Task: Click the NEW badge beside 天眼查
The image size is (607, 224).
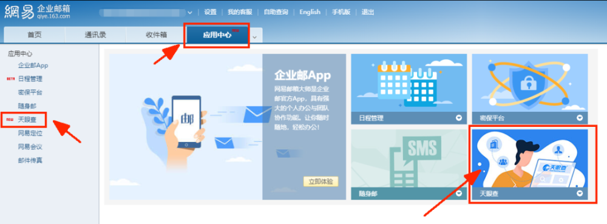Action: [10, 120]
